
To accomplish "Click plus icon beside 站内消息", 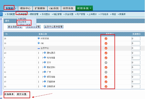I will pos(45,58).
